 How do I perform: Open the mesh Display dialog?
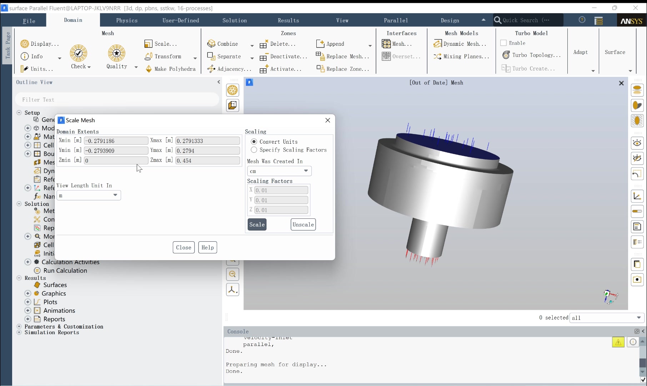[40, 44]
